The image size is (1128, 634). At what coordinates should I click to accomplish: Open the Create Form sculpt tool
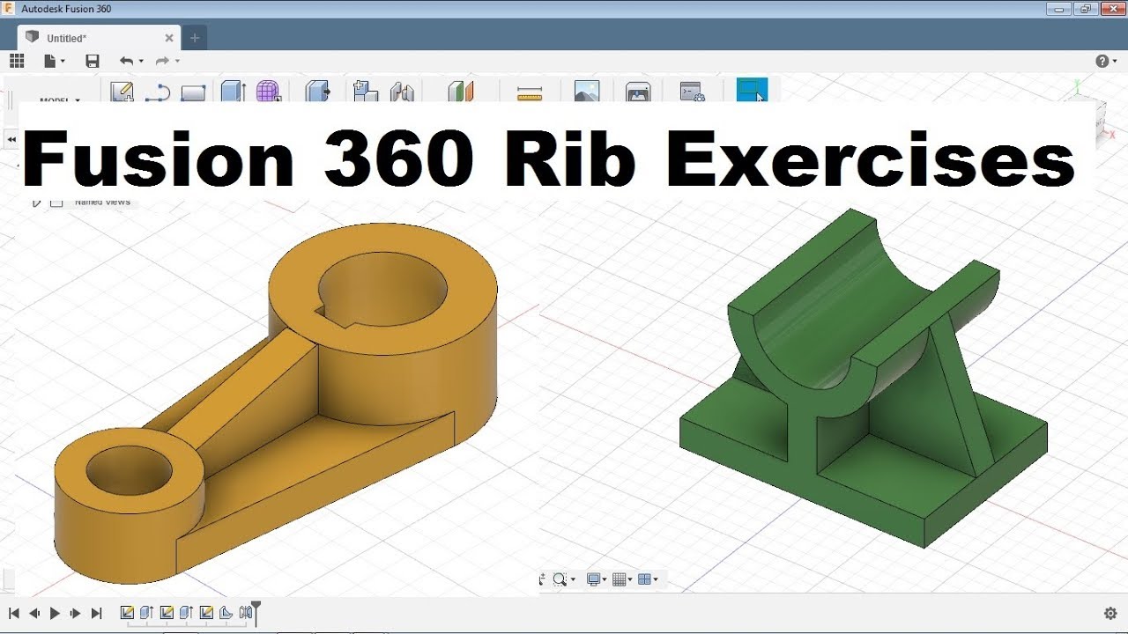[268, 92]
